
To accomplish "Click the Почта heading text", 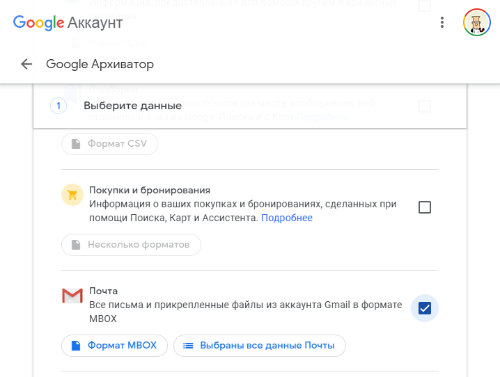I will (103, 291).
